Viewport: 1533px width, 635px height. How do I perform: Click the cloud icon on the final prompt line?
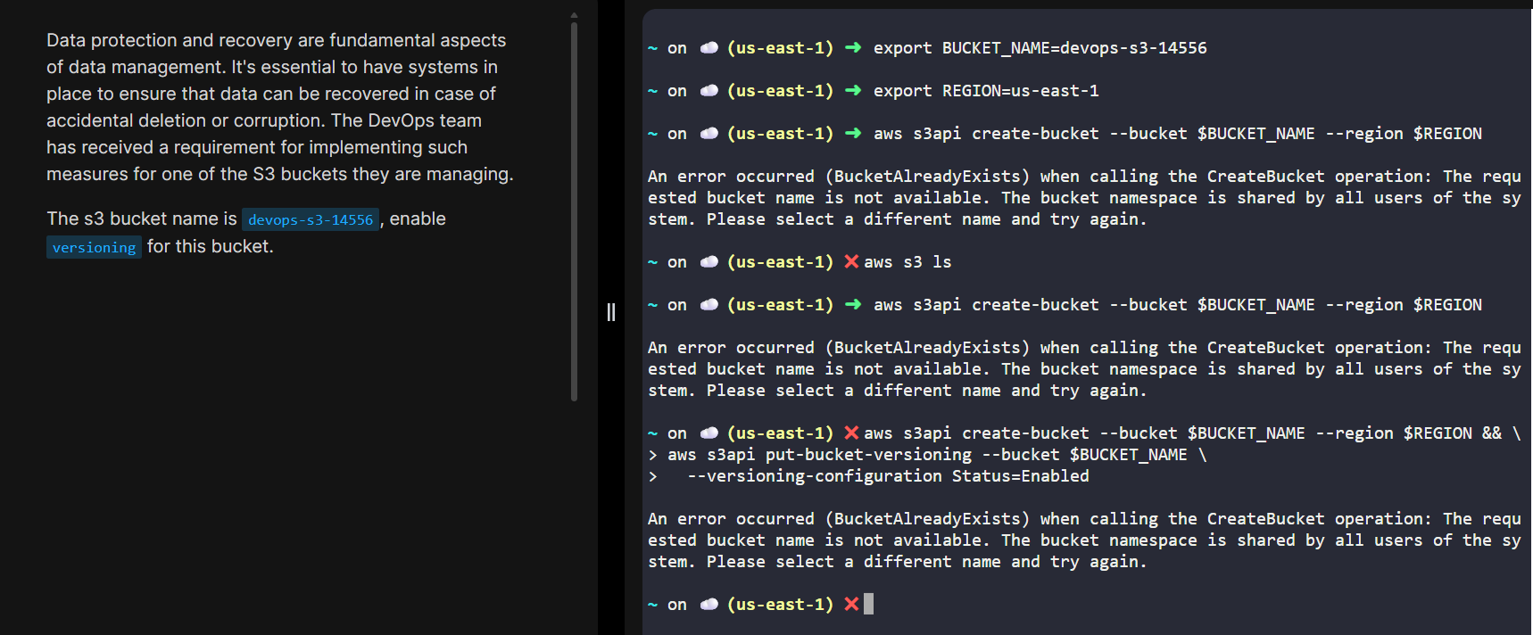tap(709, 604)
